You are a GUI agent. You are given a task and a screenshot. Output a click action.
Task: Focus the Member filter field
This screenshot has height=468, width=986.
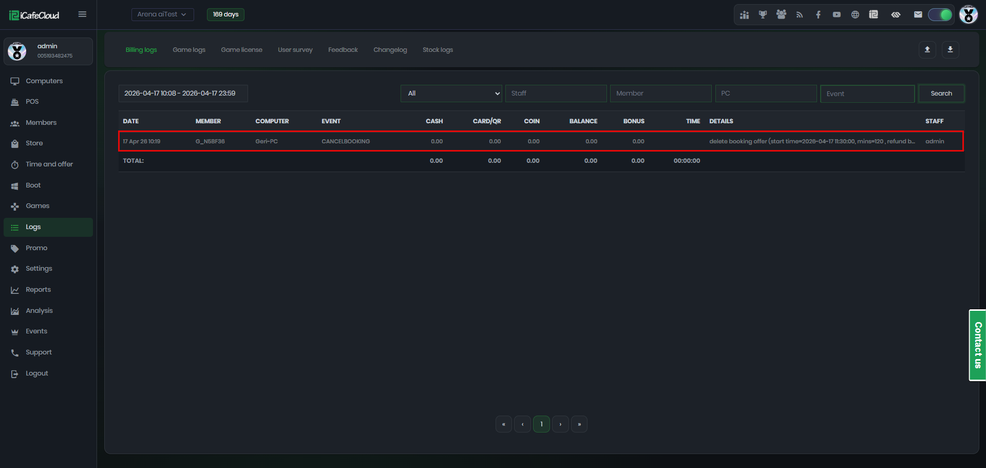661,93
